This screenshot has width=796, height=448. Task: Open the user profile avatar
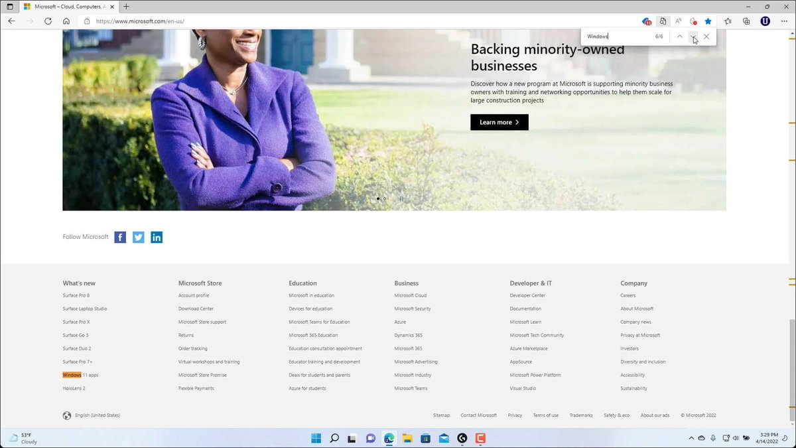765,21
